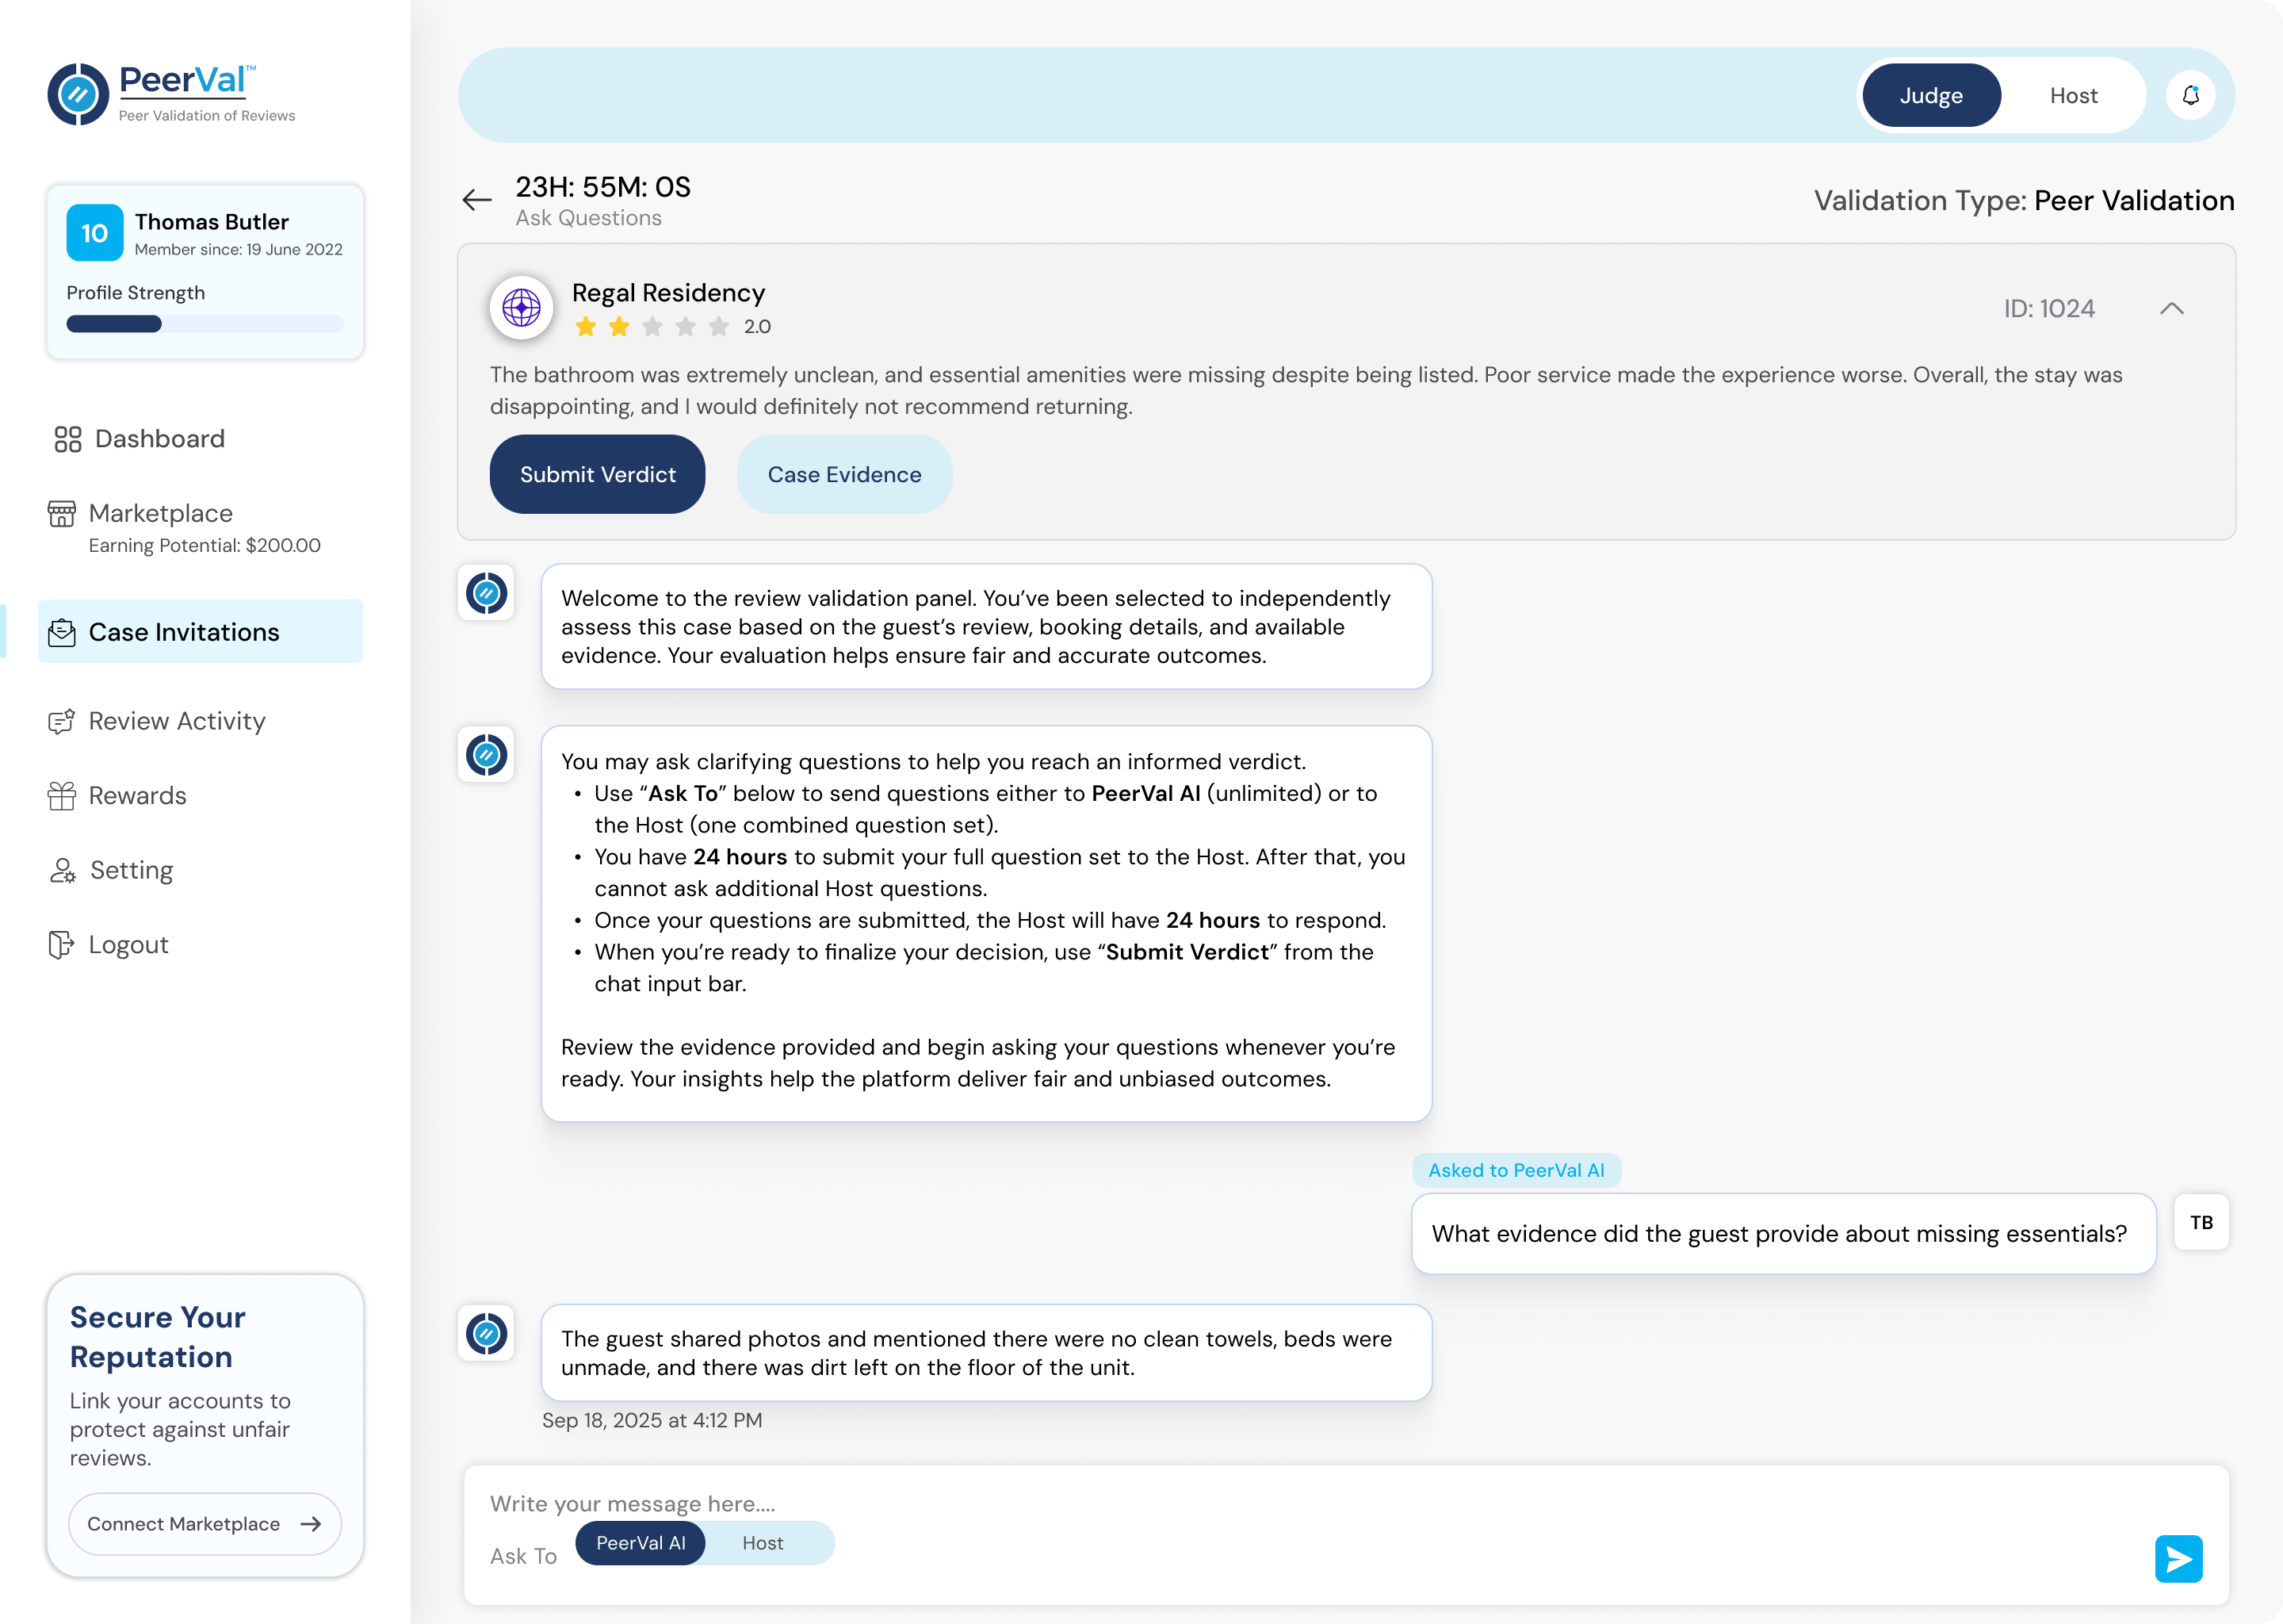Open the Dashboard grid icon
Viewport: 2283px width, 1624px height.
pyautogui.click(x=68, y=439)
